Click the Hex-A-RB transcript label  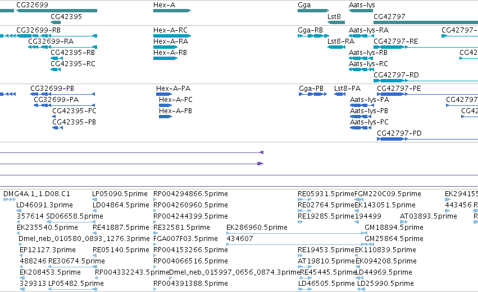[x=170, y=53]
